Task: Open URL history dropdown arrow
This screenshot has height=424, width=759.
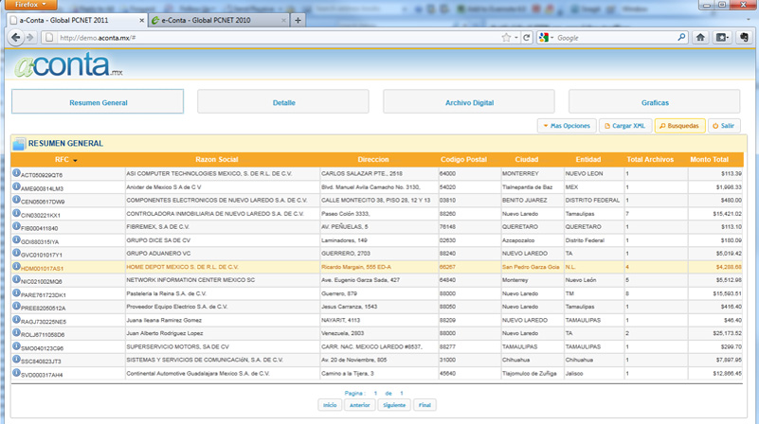Action: [516, 37]
